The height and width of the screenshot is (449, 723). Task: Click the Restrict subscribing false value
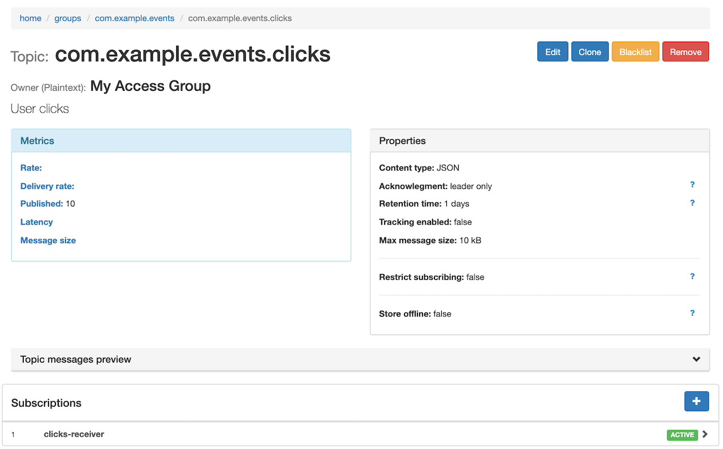point(475,277)
